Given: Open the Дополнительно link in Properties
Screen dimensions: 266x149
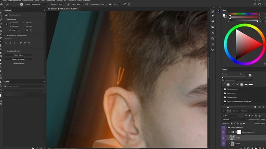Looking at the screenshot, I should click(19, 63).
